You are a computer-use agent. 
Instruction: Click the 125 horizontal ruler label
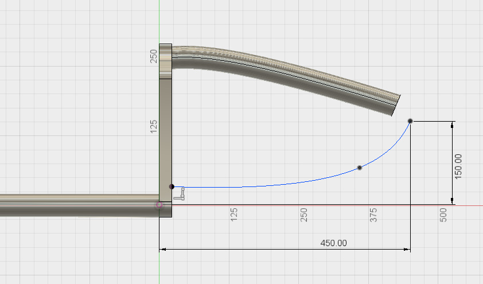pyautogui.click(x=234, y=215)
